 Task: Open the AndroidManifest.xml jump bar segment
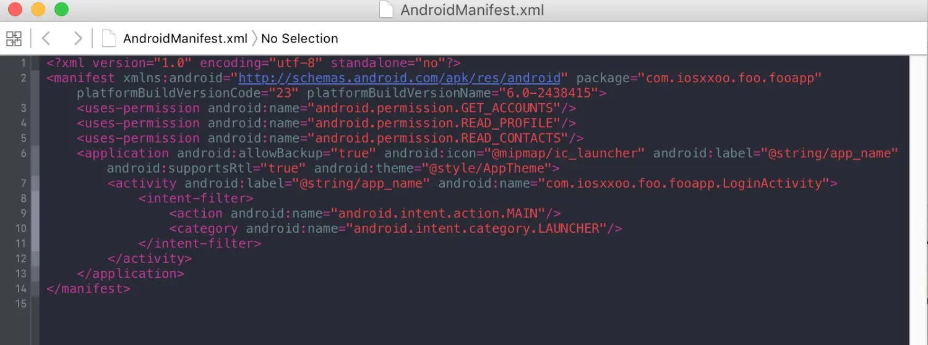tap(185, 38)
